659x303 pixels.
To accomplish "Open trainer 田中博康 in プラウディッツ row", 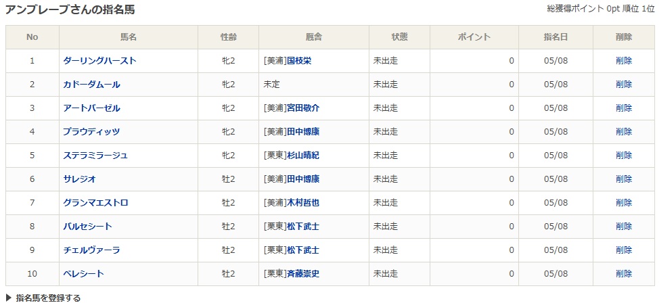I will (303, 131).
